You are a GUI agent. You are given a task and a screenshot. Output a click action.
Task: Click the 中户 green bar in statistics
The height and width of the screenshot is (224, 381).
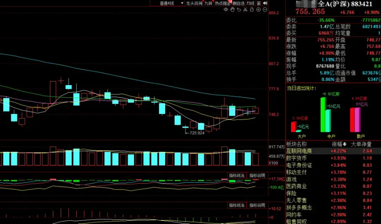click(x=323, y=115)
